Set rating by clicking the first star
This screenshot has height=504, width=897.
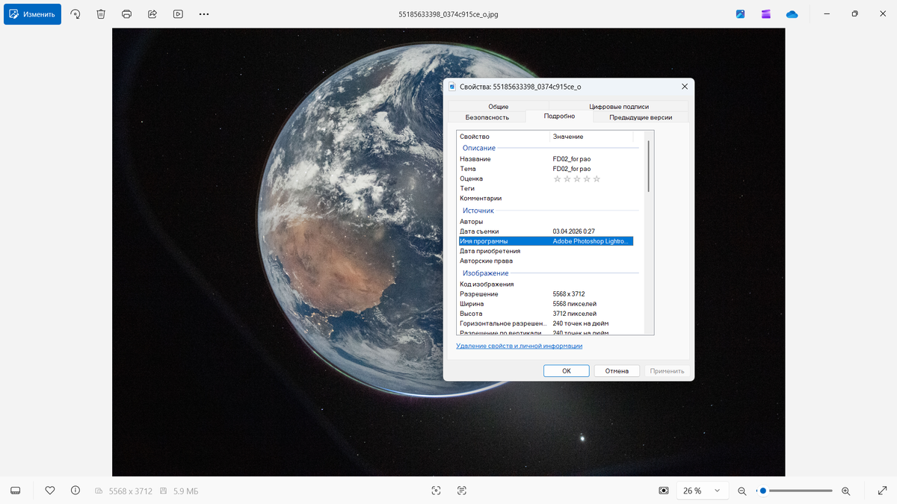click(557, 178)
